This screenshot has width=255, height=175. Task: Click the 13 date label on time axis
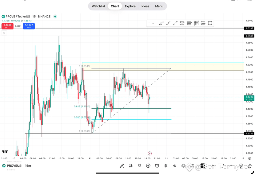243,158
